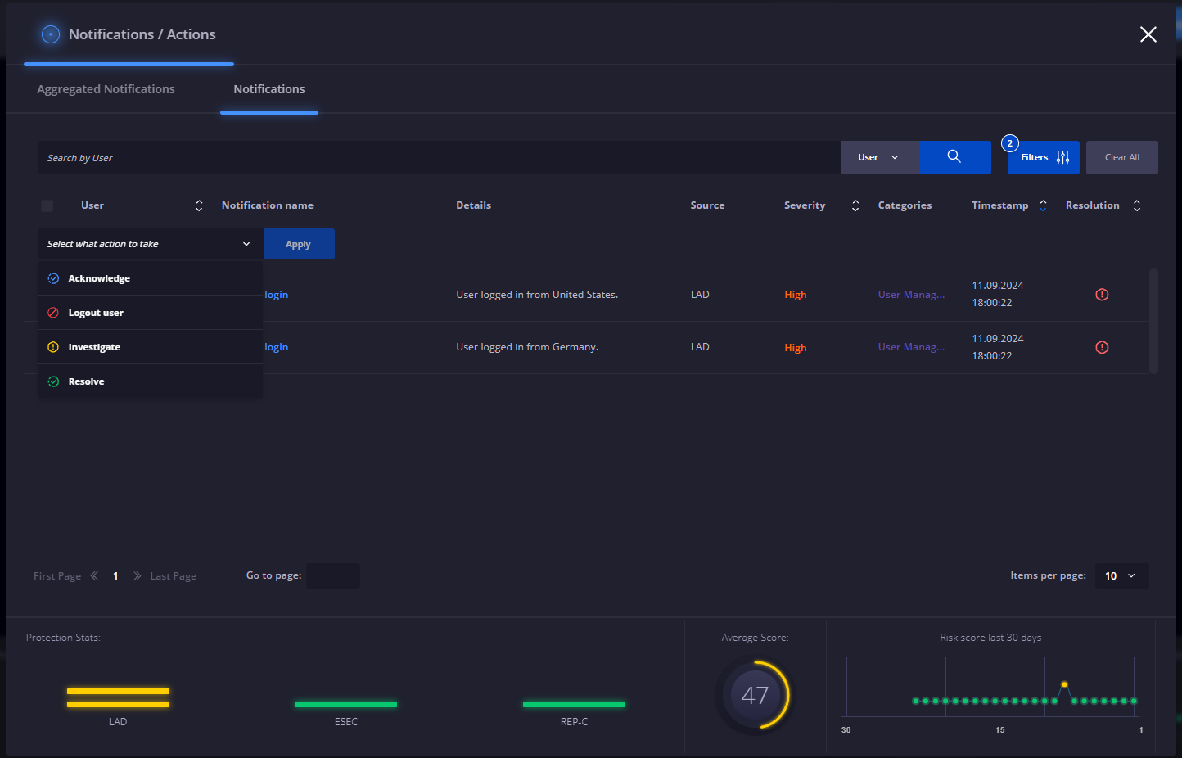Sort by Resolution column arrows

coord(1137,205)
